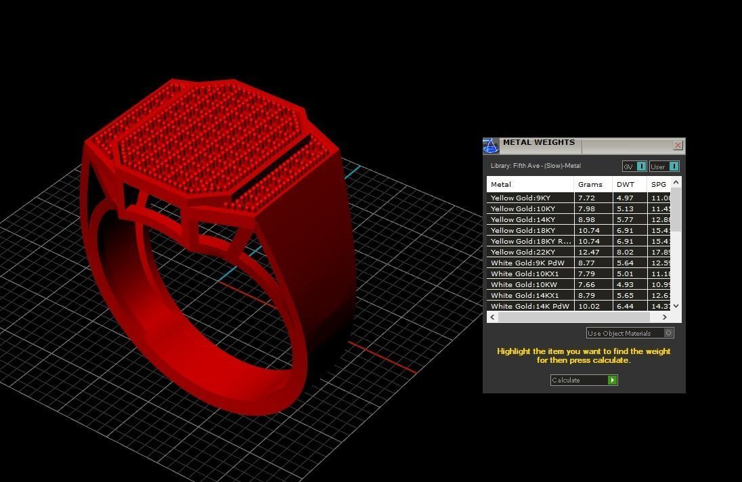The width and height of the screenshot is (742, 482).
Task: Click the vertical scrollbar down arrow
Action: [x=676, y=305]
